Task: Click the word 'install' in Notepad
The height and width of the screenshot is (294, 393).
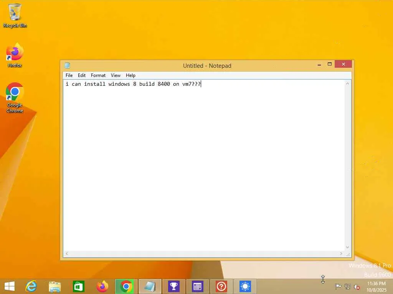Action: [95, 84]
